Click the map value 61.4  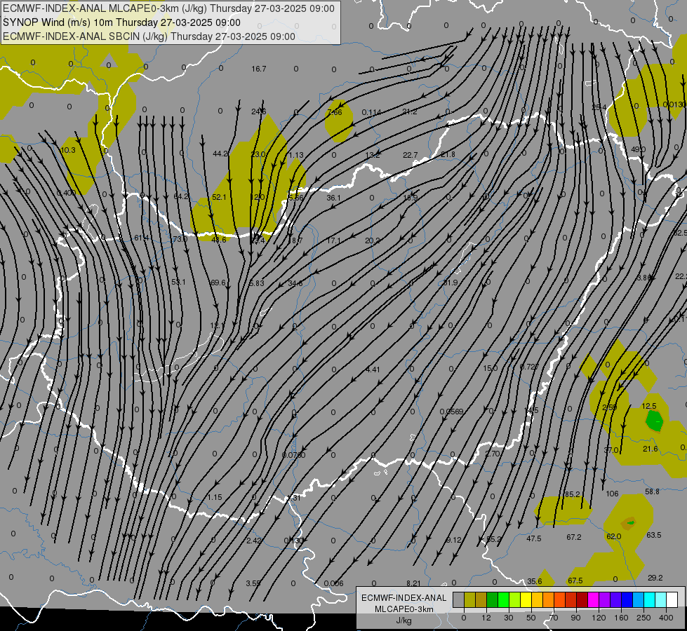point(142,238)
